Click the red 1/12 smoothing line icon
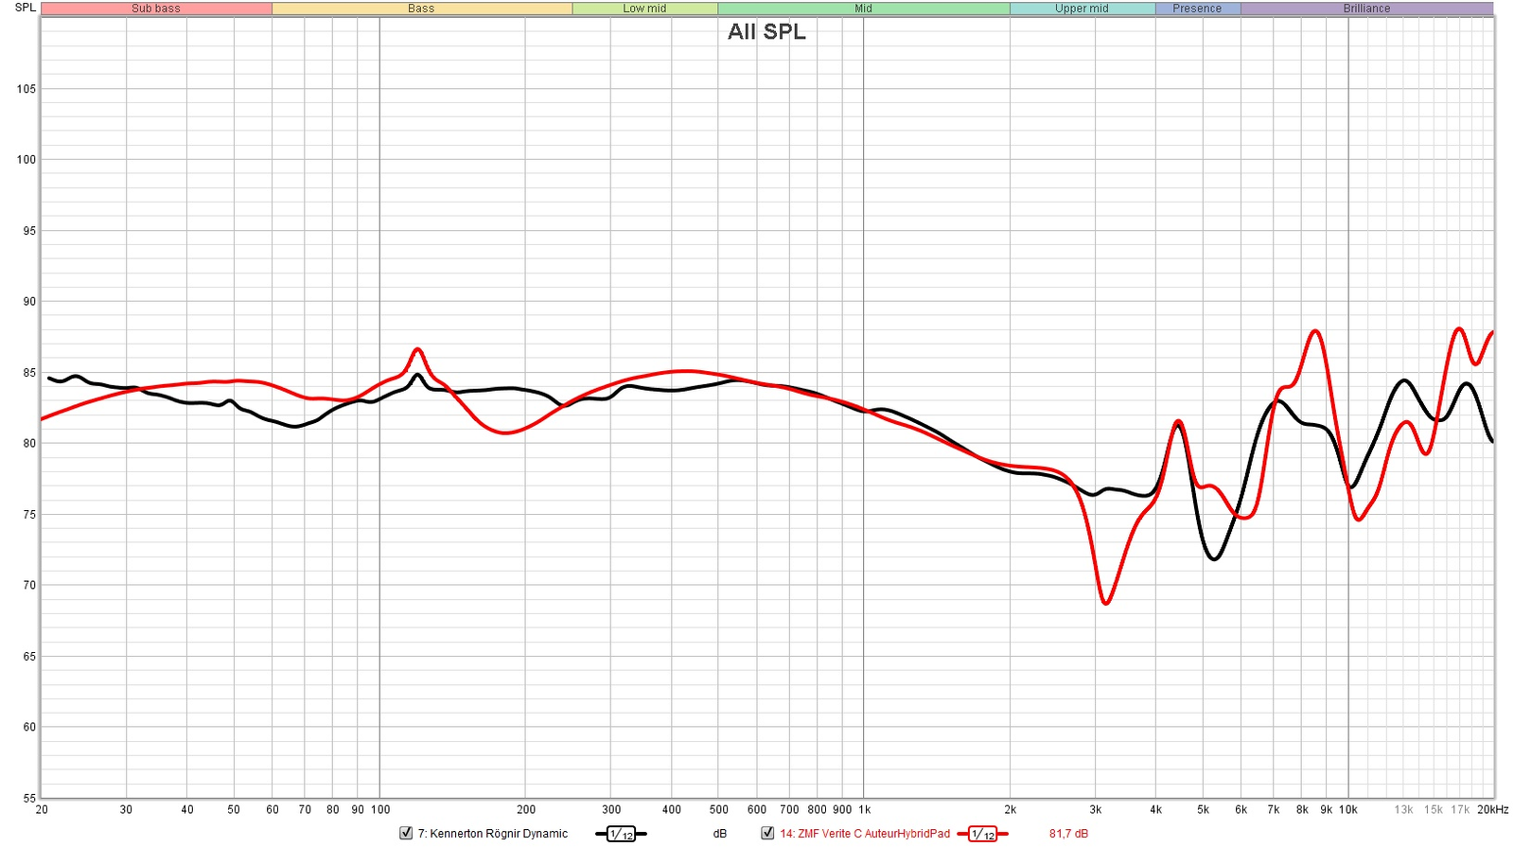Image resolution: width=1514 pixels, height=847 pixels. click(982, 834)
